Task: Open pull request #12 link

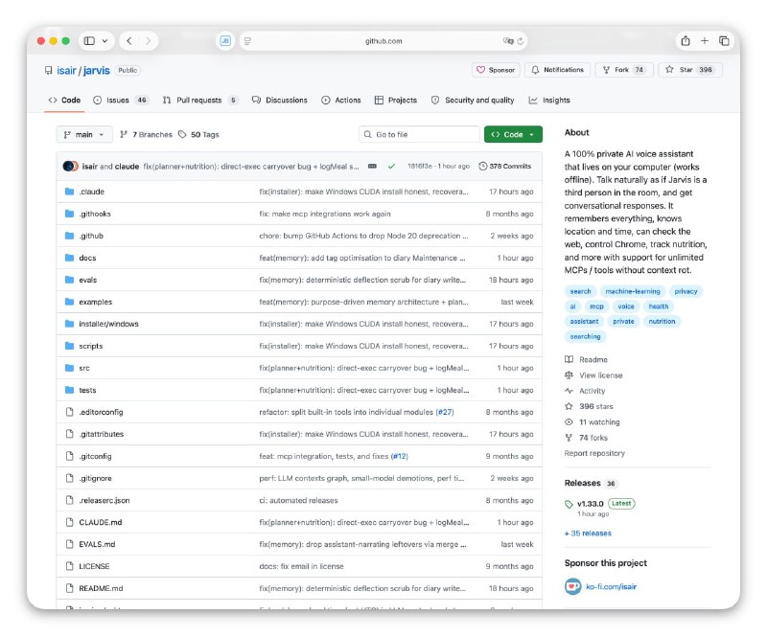Action: (399, 456)
